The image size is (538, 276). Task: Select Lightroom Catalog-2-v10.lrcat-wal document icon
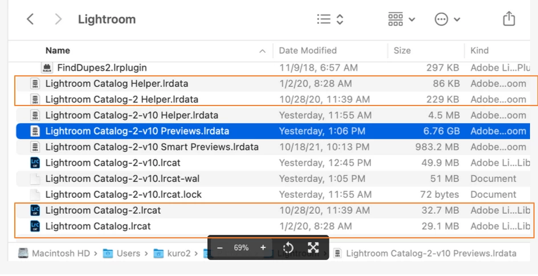click(x=35, y=178)
